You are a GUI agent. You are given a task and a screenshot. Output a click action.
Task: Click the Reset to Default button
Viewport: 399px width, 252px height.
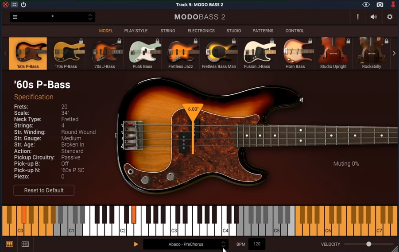click(44, 190)
